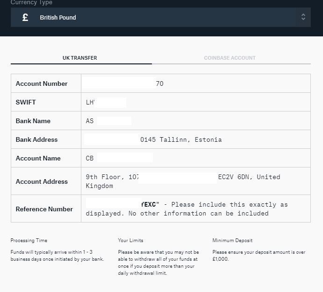Select the Tallinn, Estonia bank address value

tap(181, 139)
